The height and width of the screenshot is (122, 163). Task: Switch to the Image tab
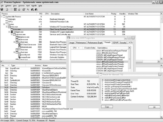pyautogui.click(x=72, y=43)
